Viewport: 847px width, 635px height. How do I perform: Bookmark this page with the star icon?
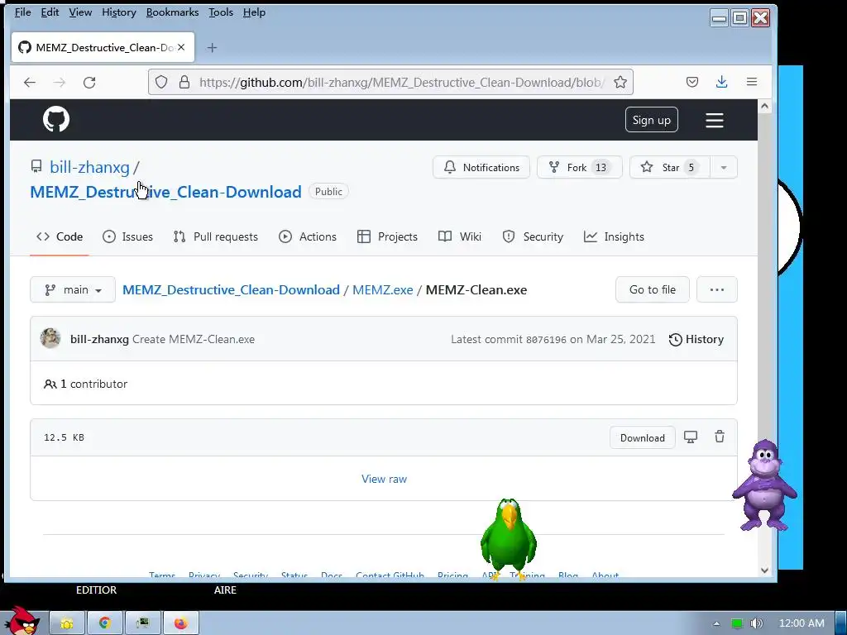[x=620, y=82]
